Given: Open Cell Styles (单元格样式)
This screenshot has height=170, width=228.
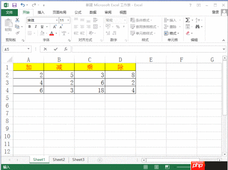Looking at the screenshot, I should point(143,33).
